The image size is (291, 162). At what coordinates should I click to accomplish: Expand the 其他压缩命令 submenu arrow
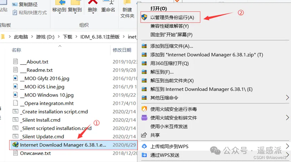287,97
